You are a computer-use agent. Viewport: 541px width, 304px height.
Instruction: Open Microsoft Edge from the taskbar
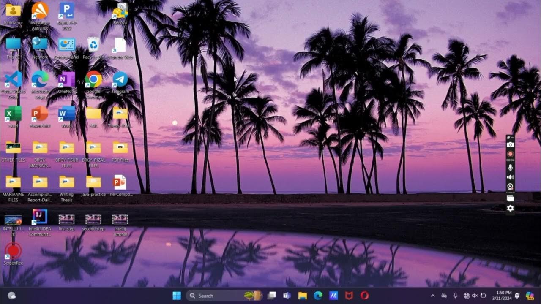[x=318, y=296]
